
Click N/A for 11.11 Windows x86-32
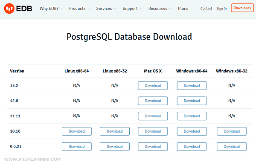tap(232, 116)
